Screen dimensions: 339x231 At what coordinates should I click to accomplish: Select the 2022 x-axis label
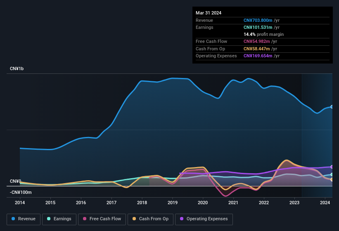tap(264, 203)
